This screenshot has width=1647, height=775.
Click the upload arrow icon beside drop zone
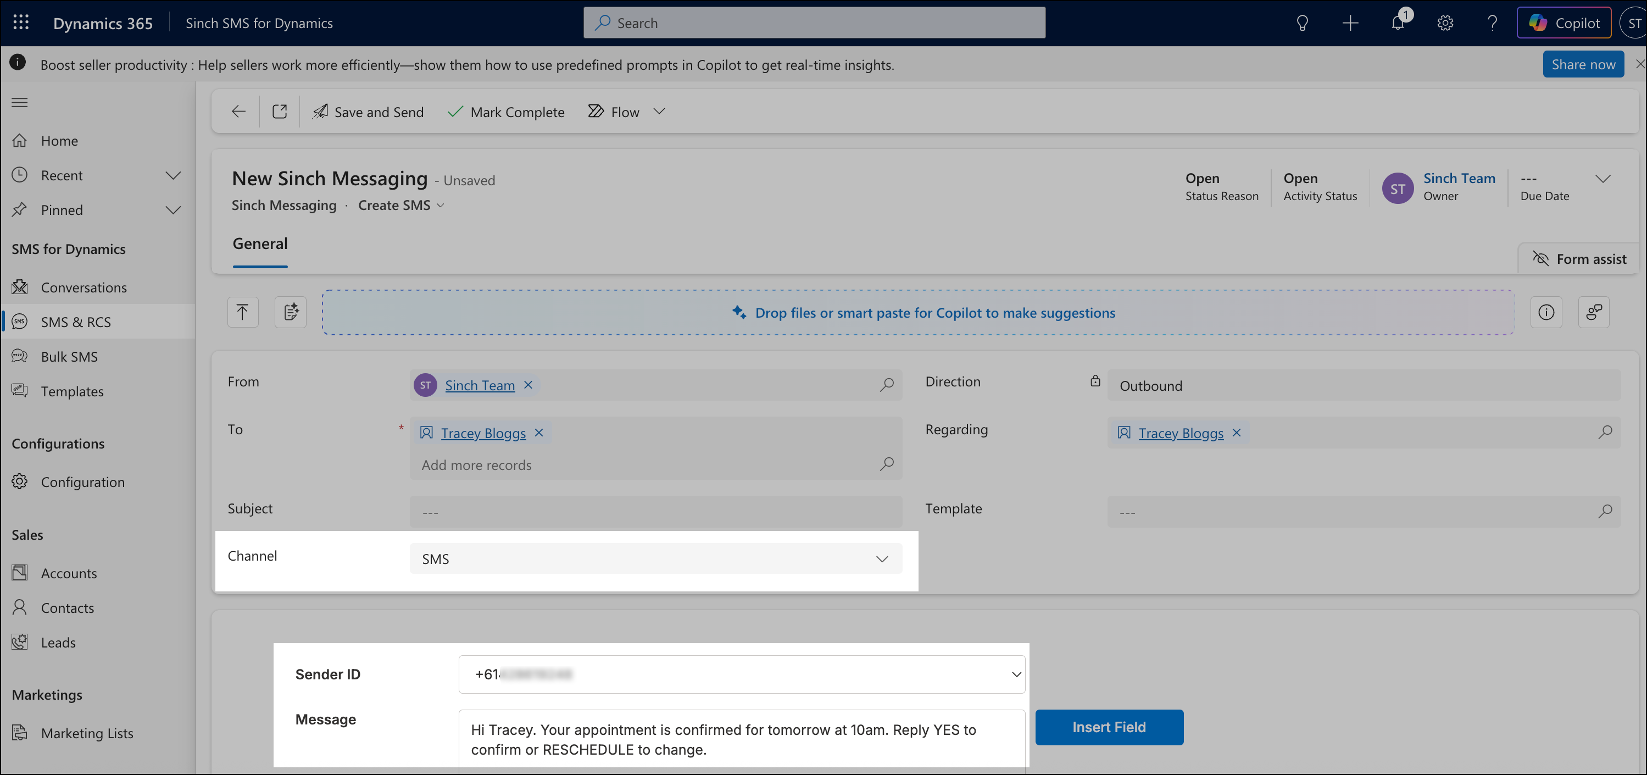pyautogui.click(x=242, y=312)
